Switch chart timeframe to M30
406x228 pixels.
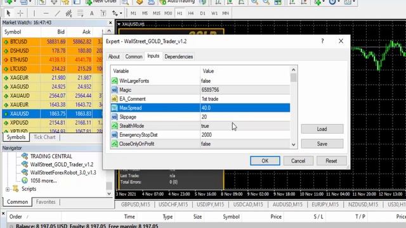[168, 13]
